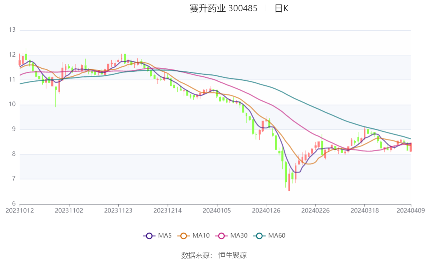Click the 日K label in title

click(282, 8)
